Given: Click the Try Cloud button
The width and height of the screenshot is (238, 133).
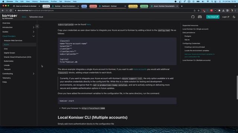Looking at the screenshot, I should (213, 17).
